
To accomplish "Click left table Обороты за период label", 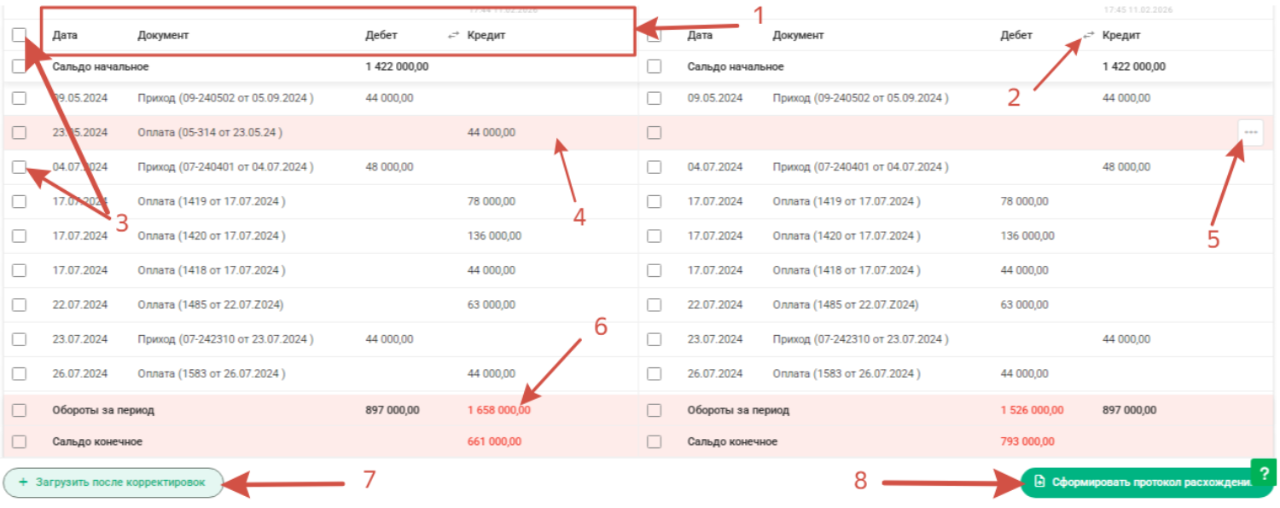I will tap(103, 410).
